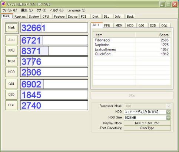Select the Napierian row
Image resolution: width=179 pixels, height=152 pixels.
click(132, 45)
